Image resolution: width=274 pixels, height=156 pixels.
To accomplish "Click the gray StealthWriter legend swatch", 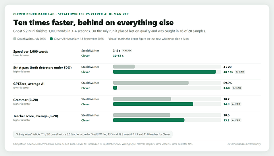I will pyautogui.click(x=15, y=39).
